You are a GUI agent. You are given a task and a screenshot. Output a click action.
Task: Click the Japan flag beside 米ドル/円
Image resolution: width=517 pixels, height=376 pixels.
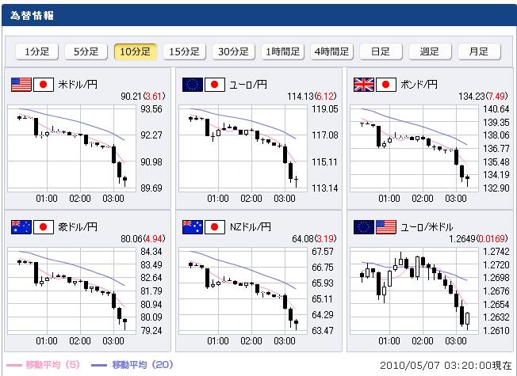tap(43, 84)
